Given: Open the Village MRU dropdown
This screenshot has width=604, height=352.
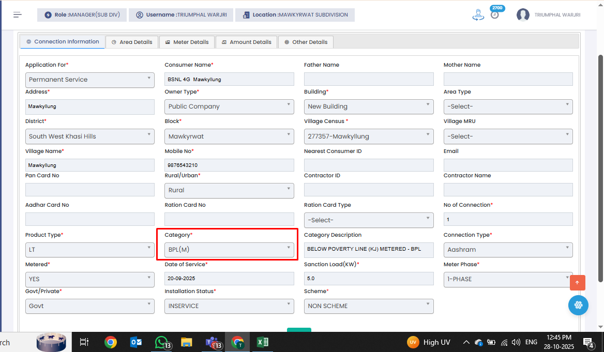Looking at the screenshot, I should point(508,136).
